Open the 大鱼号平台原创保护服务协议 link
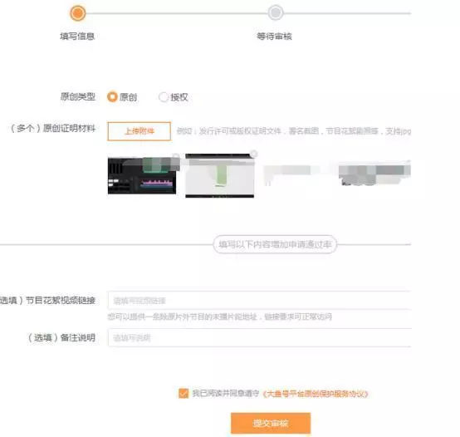This screenshot has width=460, height=437. coord(315,394)
